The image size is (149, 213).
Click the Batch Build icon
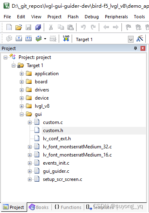(x=39, y=39)
